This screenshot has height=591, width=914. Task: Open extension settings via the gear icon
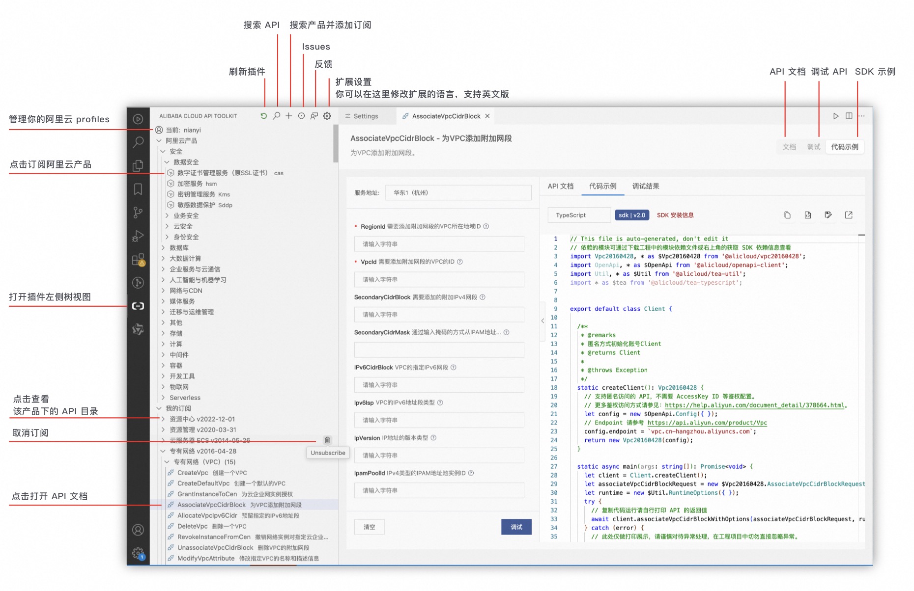[327, 116]
